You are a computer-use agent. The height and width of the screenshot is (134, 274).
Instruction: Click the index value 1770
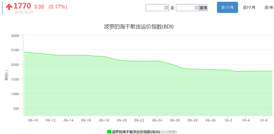point(22,6)
